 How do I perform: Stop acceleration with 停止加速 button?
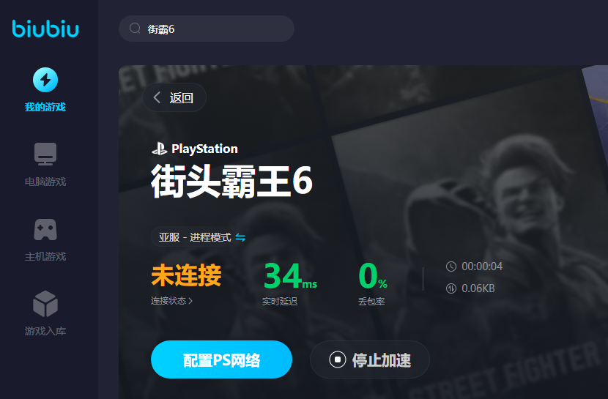(369, 360)
